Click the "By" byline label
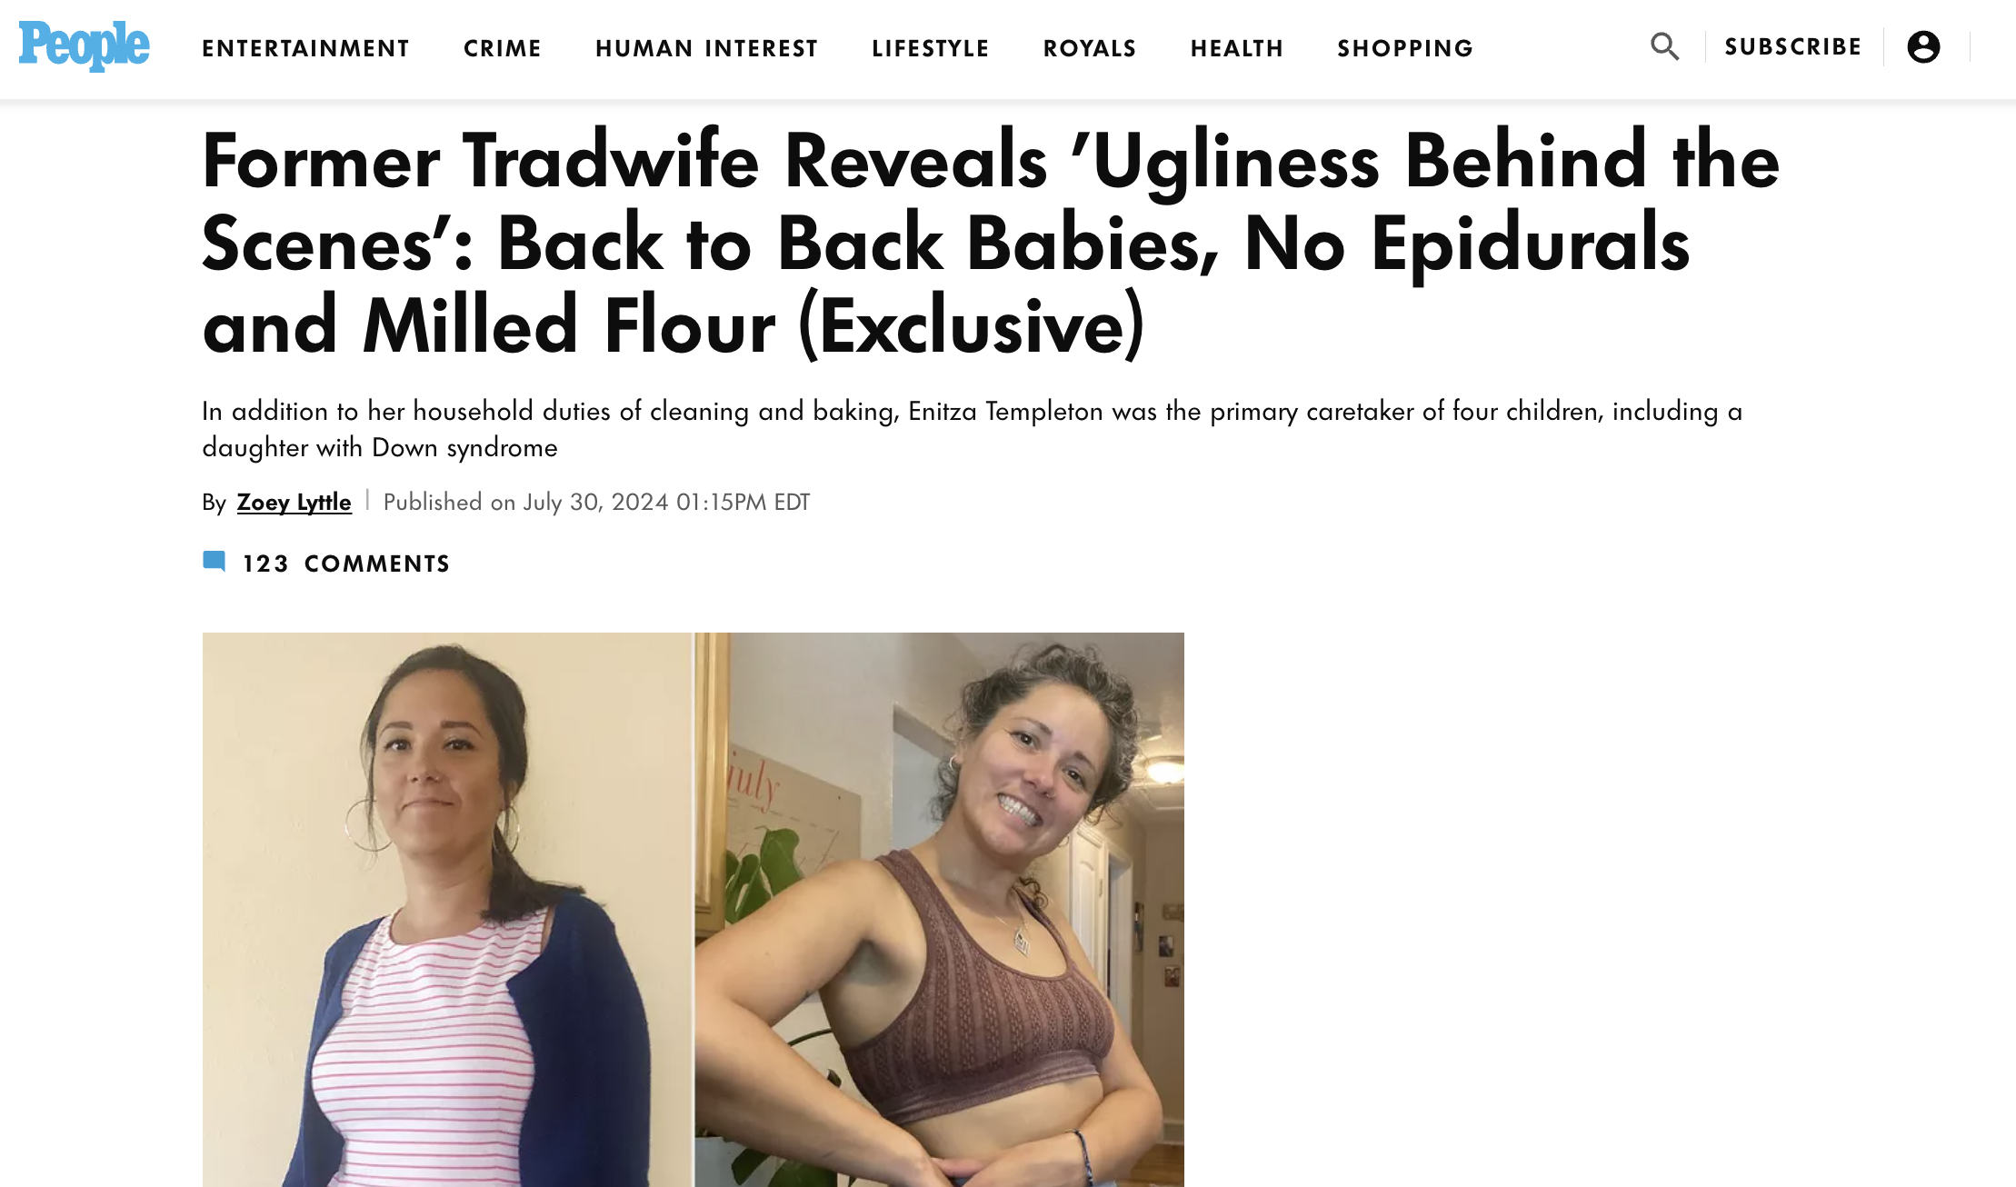 point(214,503)
